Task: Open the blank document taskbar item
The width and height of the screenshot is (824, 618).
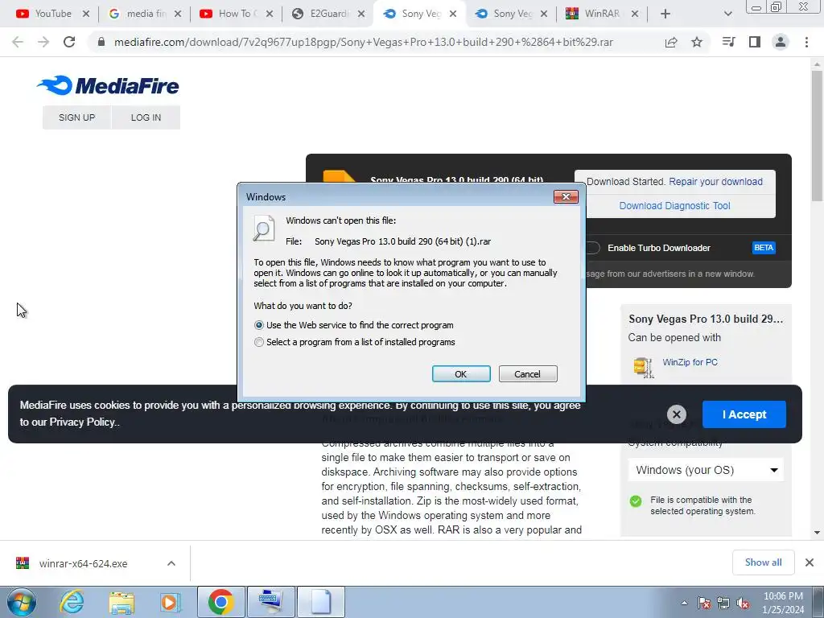Action: [x=321, y=602]
